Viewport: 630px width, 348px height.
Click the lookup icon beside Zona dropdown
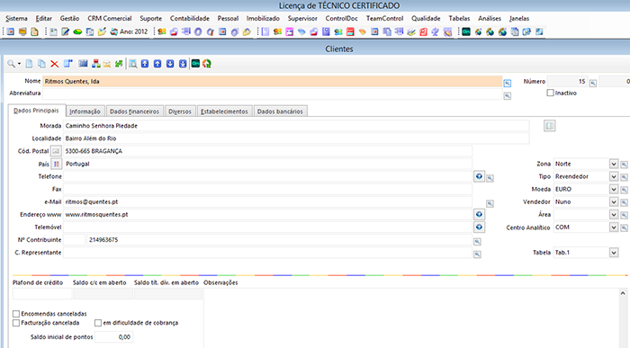[624, 165]
